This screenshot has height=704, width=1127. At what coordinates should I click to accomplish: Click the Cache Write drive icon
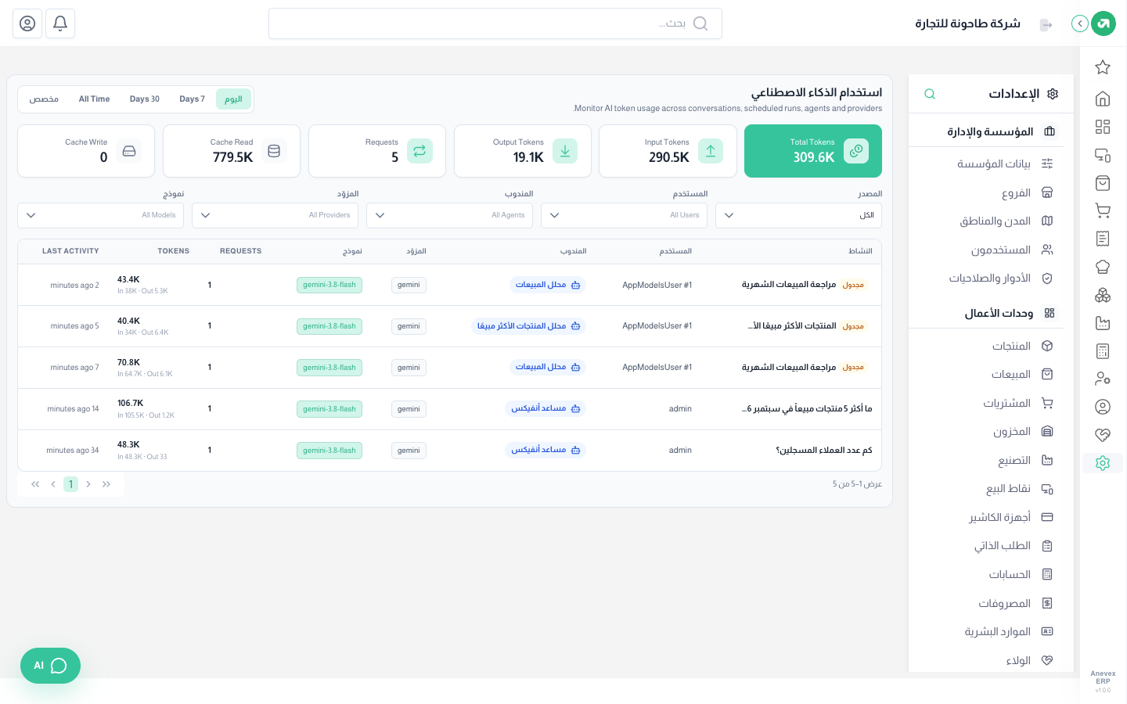pos(129,151)
